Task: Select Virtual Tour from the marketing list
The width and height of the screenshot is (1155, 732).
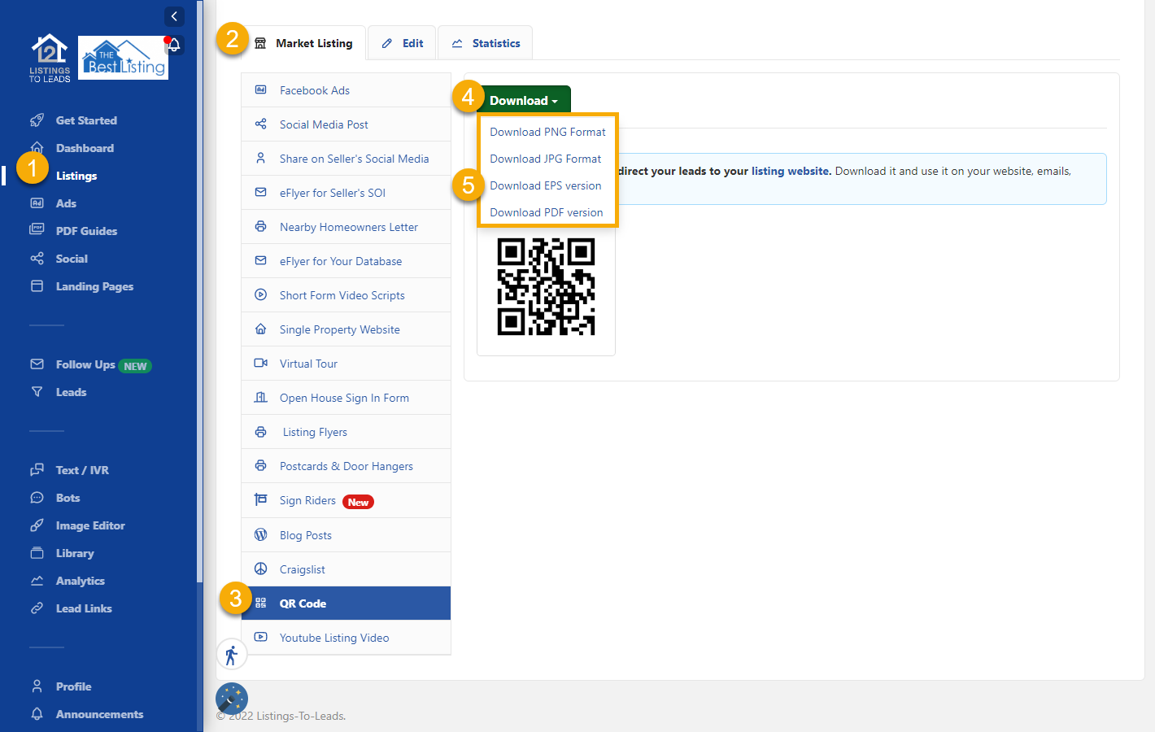Action: (x=308, y=364)
